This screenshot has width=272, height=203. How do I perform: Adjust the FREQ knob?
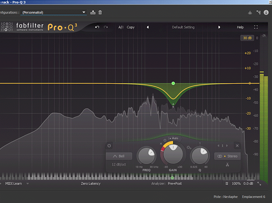click(147, 156)
